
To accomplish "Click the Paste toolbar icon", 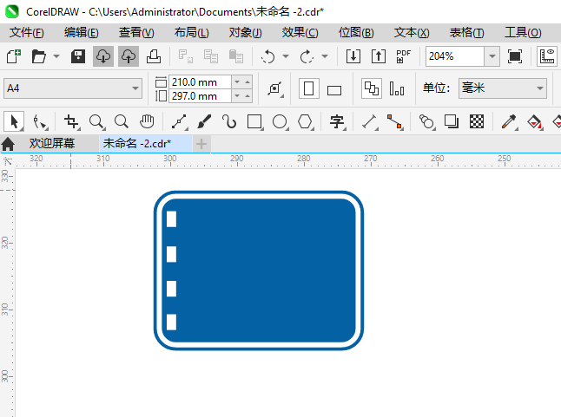I will (x=236, y=56).
